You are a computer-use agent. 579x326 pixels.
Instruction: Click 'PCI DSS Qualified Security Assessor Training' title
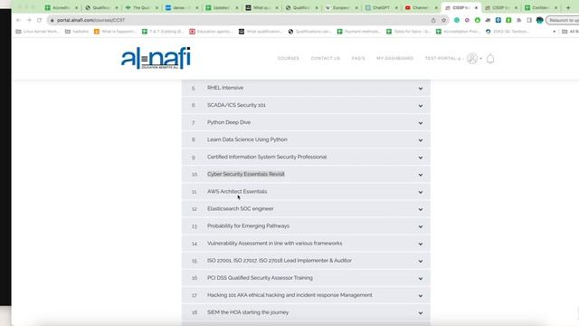(260, 278)
